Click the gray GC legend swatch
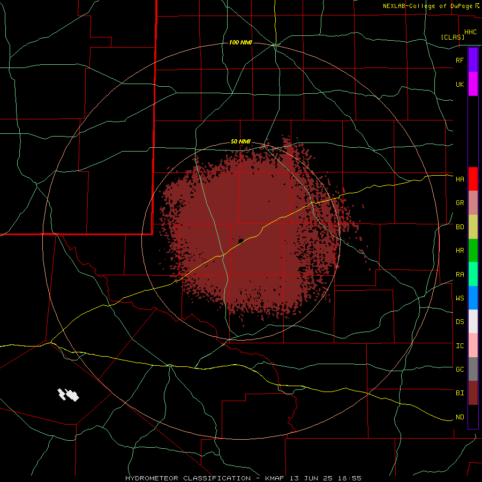This screenshot has width=482, height=482. pyautogui.click(x=473, y=369)
